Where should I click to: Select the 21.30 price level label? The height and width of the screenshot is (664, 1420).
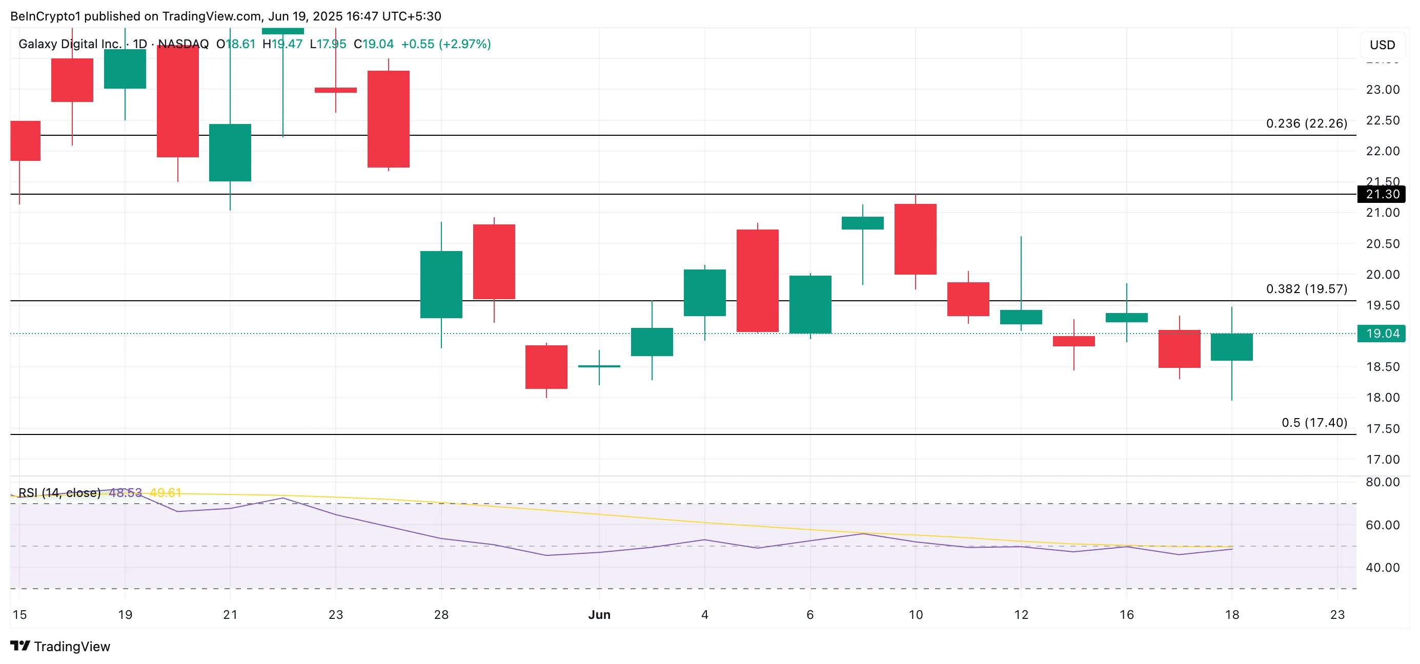pyautogui.click(x=1382, y=194)
